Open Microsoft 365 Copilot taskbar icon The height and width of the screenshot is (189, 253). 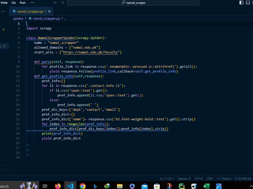[x=132, y=186]
